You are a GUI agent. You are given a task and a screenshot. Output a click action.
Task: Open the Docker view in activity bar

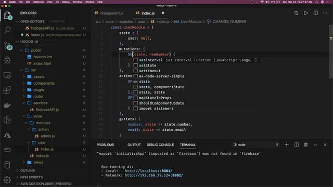tap(7, 105)
